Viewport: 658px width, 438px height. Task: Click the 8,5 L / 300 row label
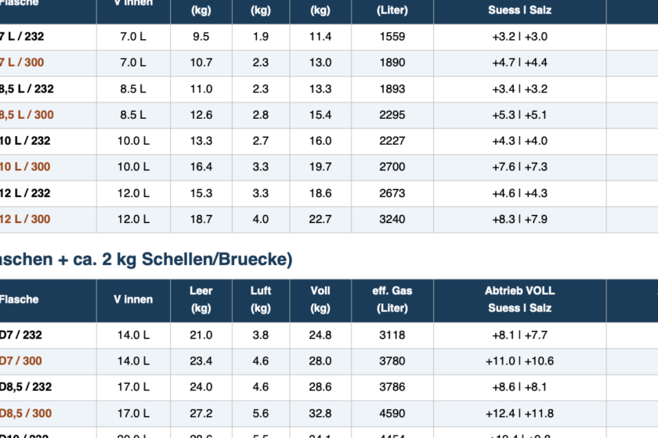27,115
